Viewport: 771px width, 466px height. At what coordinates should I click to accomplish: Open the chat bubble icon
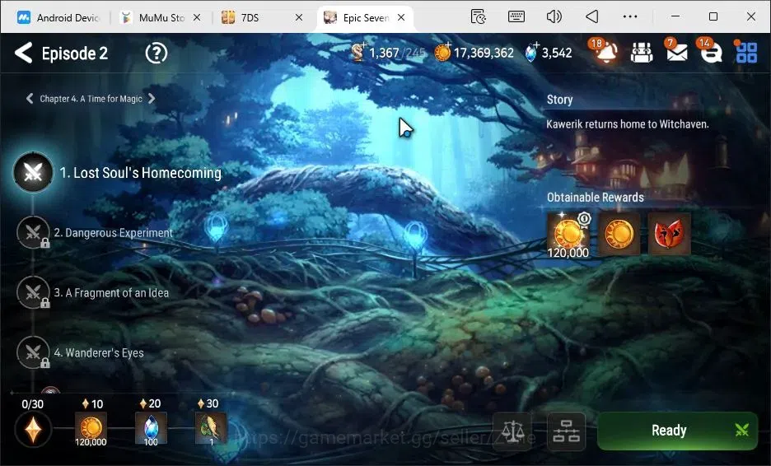pos(711,50)
